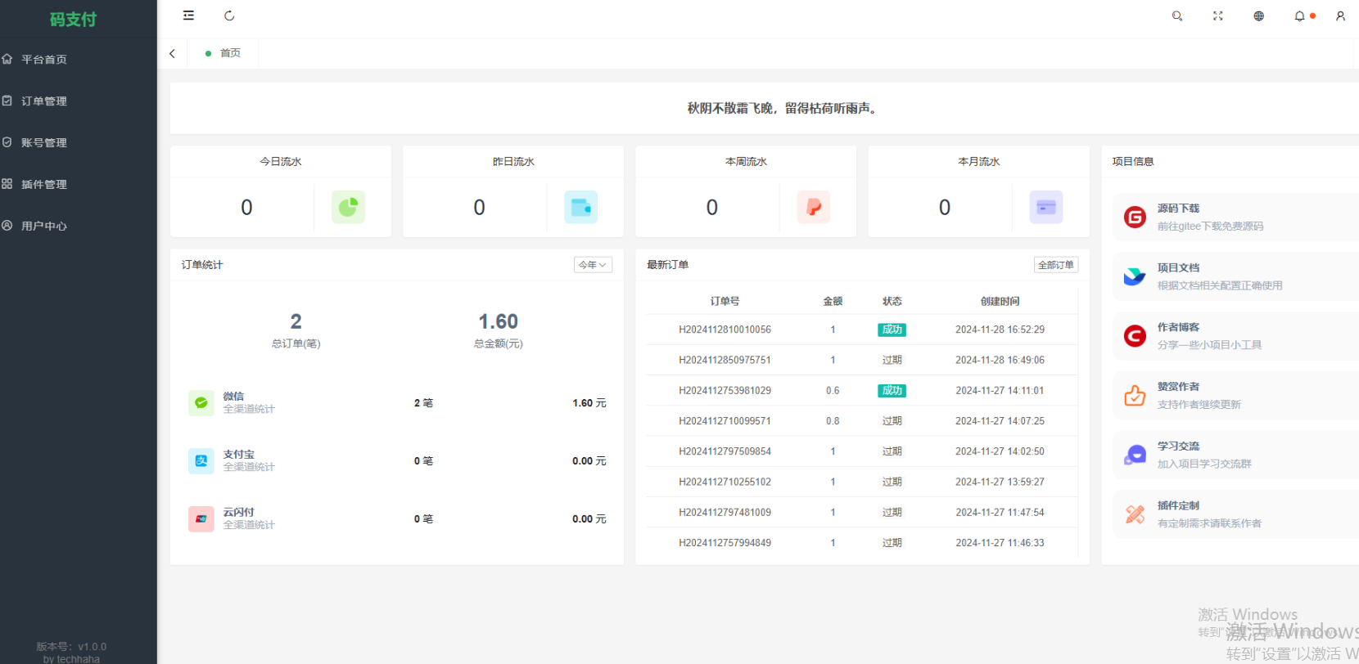Click the 创建时间 column header
The image size is (1359, 664).
click(x=1000, y=302)
